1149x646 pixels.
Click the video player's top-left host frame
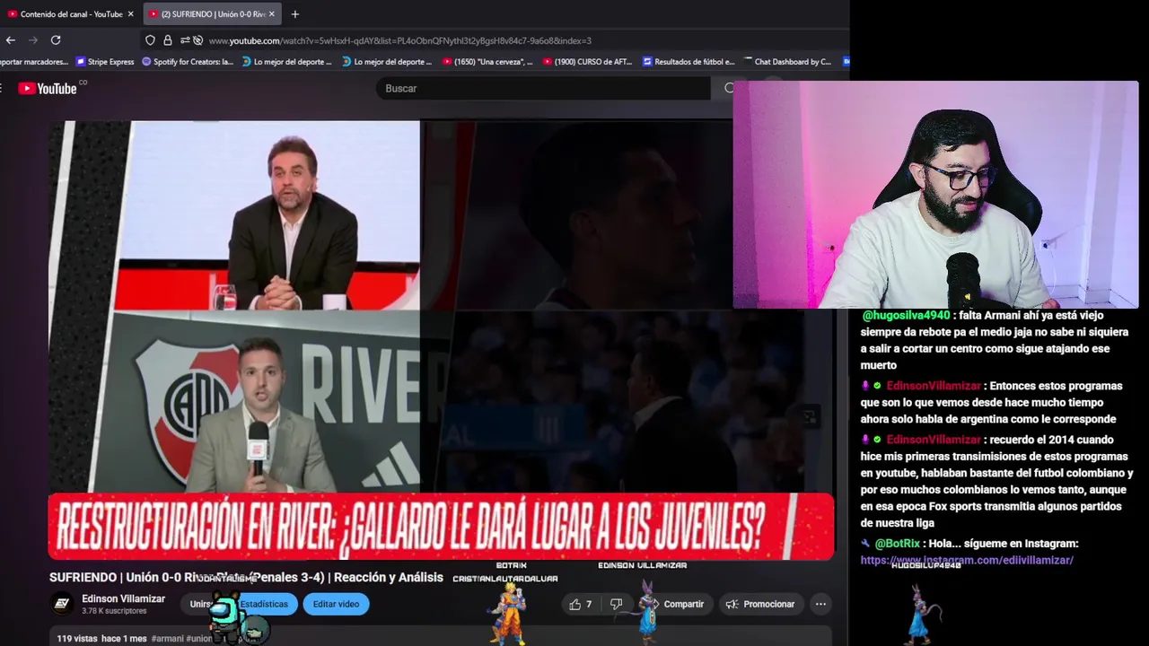[268, 215]
